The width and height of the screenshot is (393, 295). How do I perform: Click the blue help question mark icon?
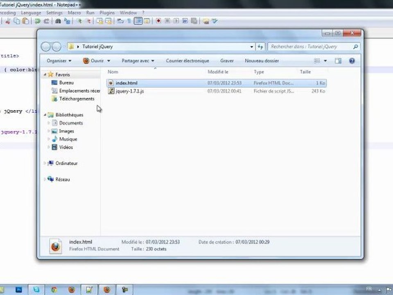tap(352, 61)
